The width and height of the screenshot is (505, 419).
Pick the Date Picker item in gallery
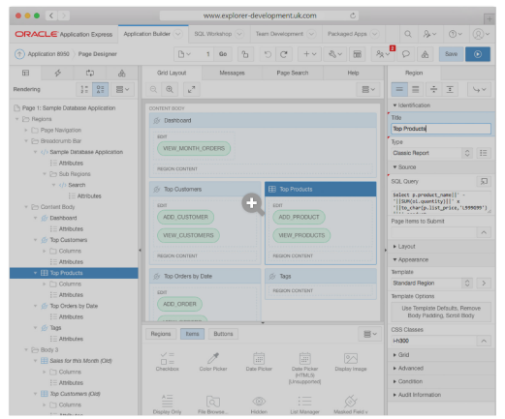[x=259, y=362]
